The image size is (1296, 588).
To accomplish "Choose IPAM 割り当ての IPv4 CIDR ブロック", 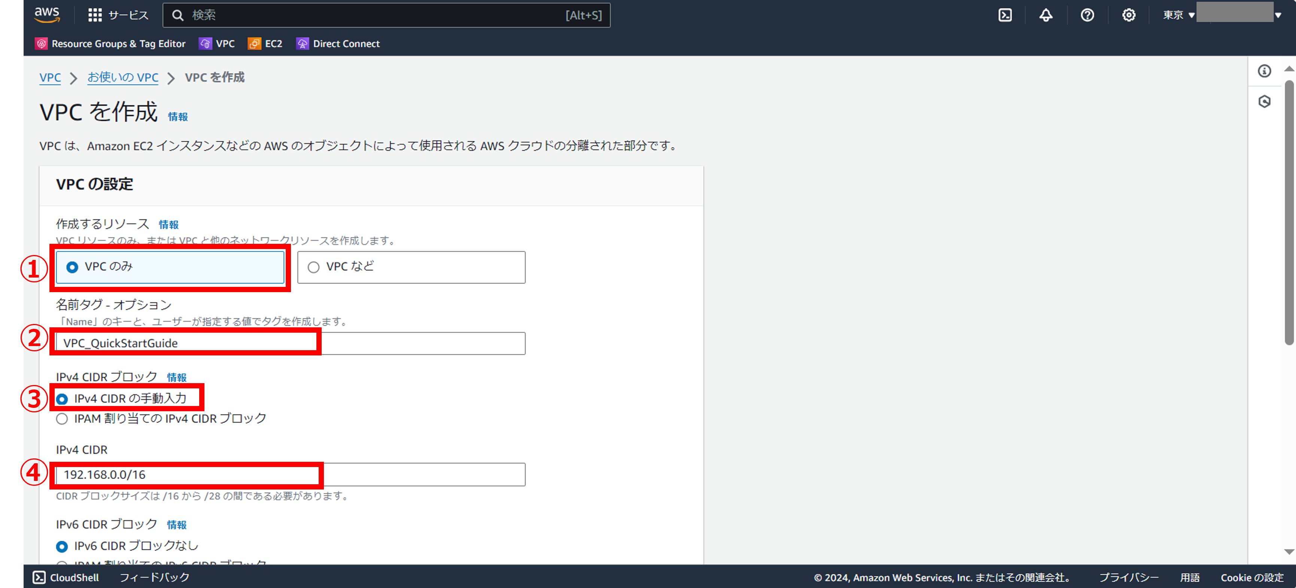I will pyautogui.click(x=62, y=419).
